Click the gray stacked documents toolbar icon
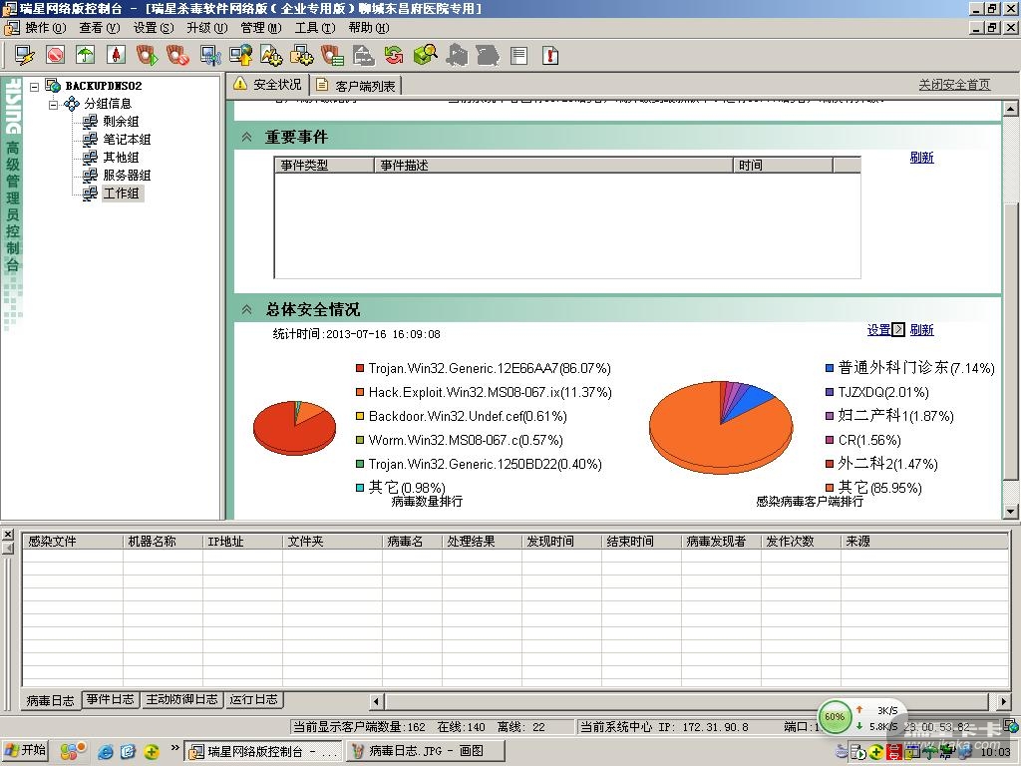This screenshot has width=1021, height=766. pos(363,56)
